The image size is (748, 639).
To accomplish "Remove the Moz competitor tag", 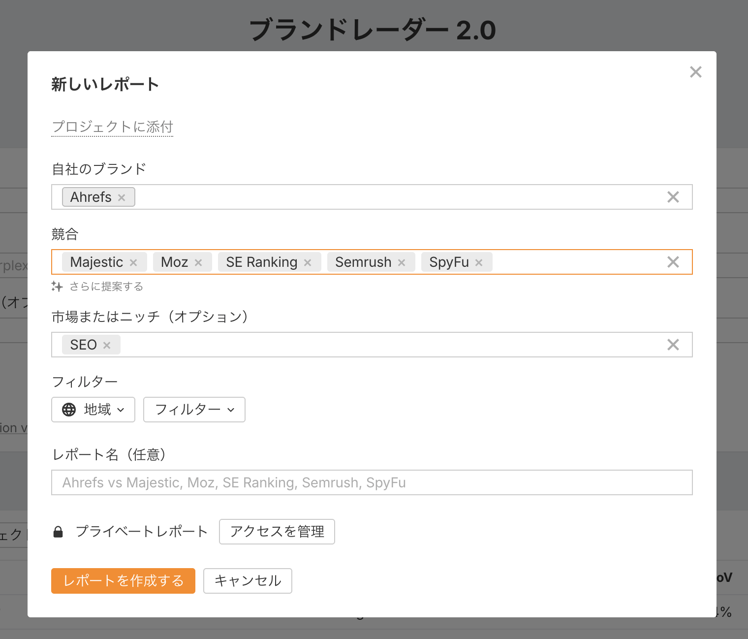I will (198, 262).
